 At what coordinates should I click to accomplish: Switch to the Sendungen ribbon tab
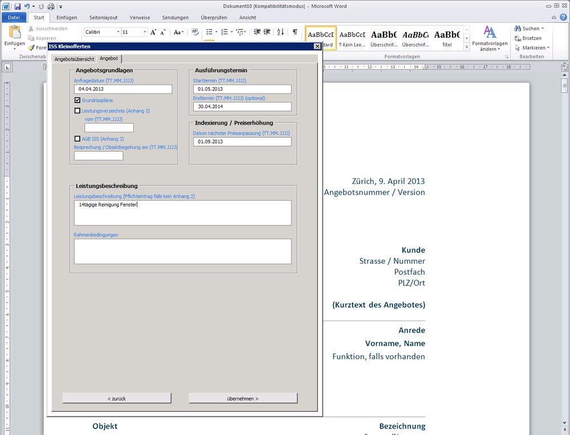pos(175,18)
